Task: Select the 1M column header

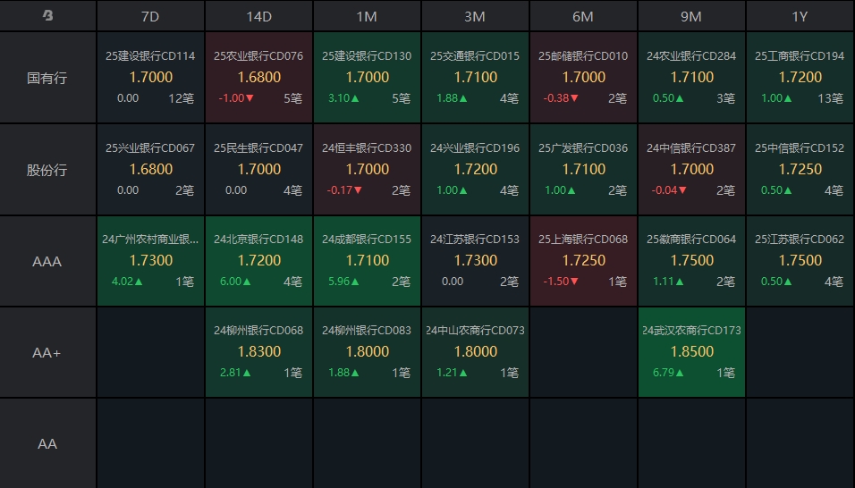Action: pyautogui.click(x=367, y=16)
